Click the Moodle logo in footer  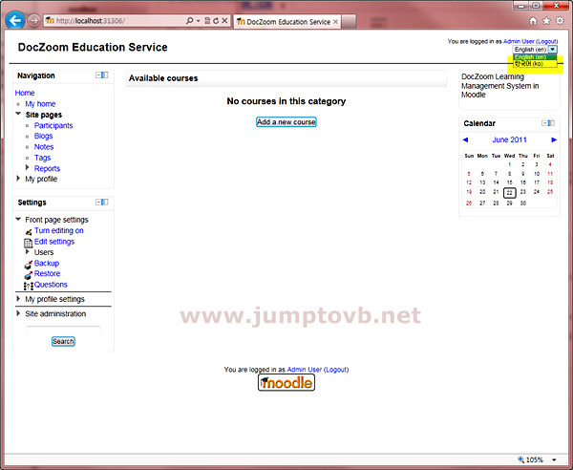click(286, 383)
